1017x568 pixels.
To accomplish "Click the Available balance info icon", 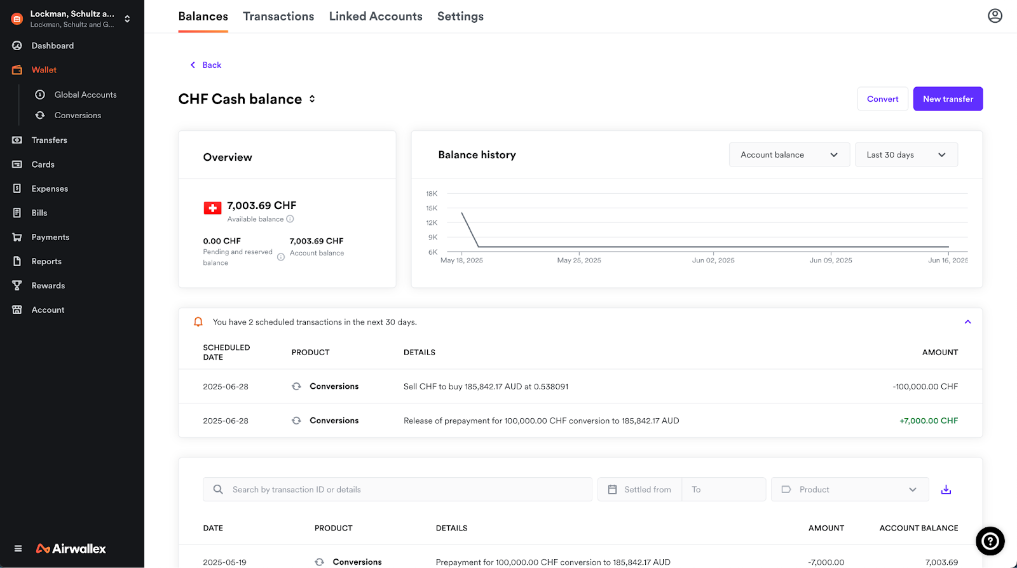I will [290, 219].
